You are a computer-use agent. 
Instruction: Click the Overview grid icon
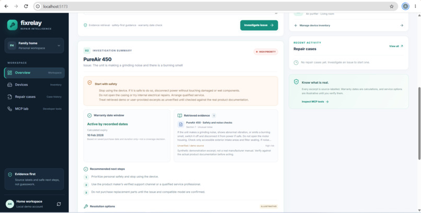10,73
